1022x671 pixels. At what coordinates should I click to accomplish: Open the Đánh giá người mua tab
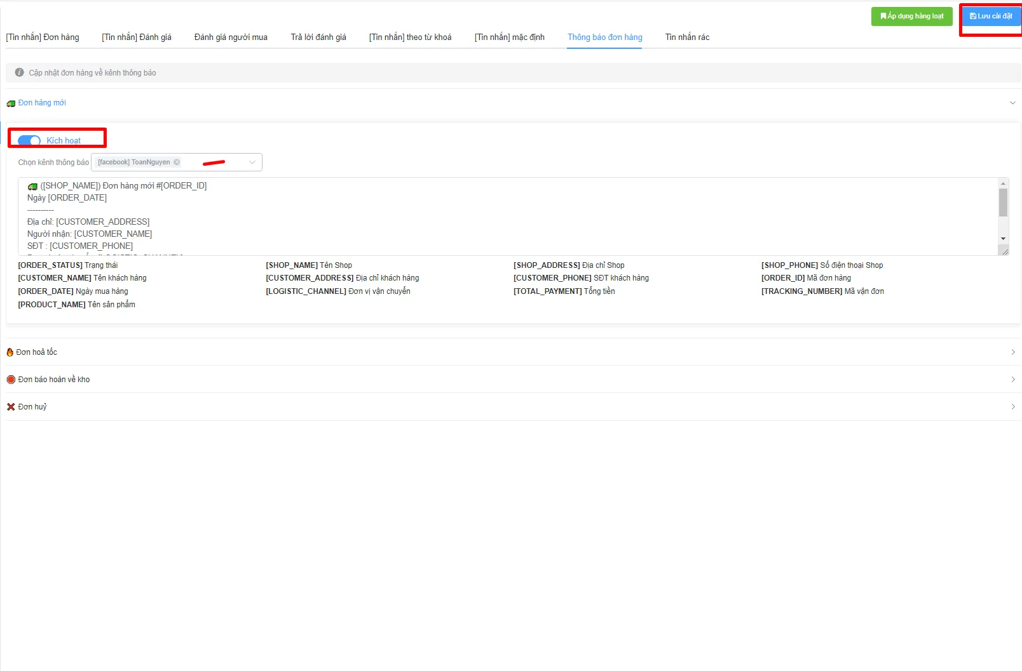(231, 37)
